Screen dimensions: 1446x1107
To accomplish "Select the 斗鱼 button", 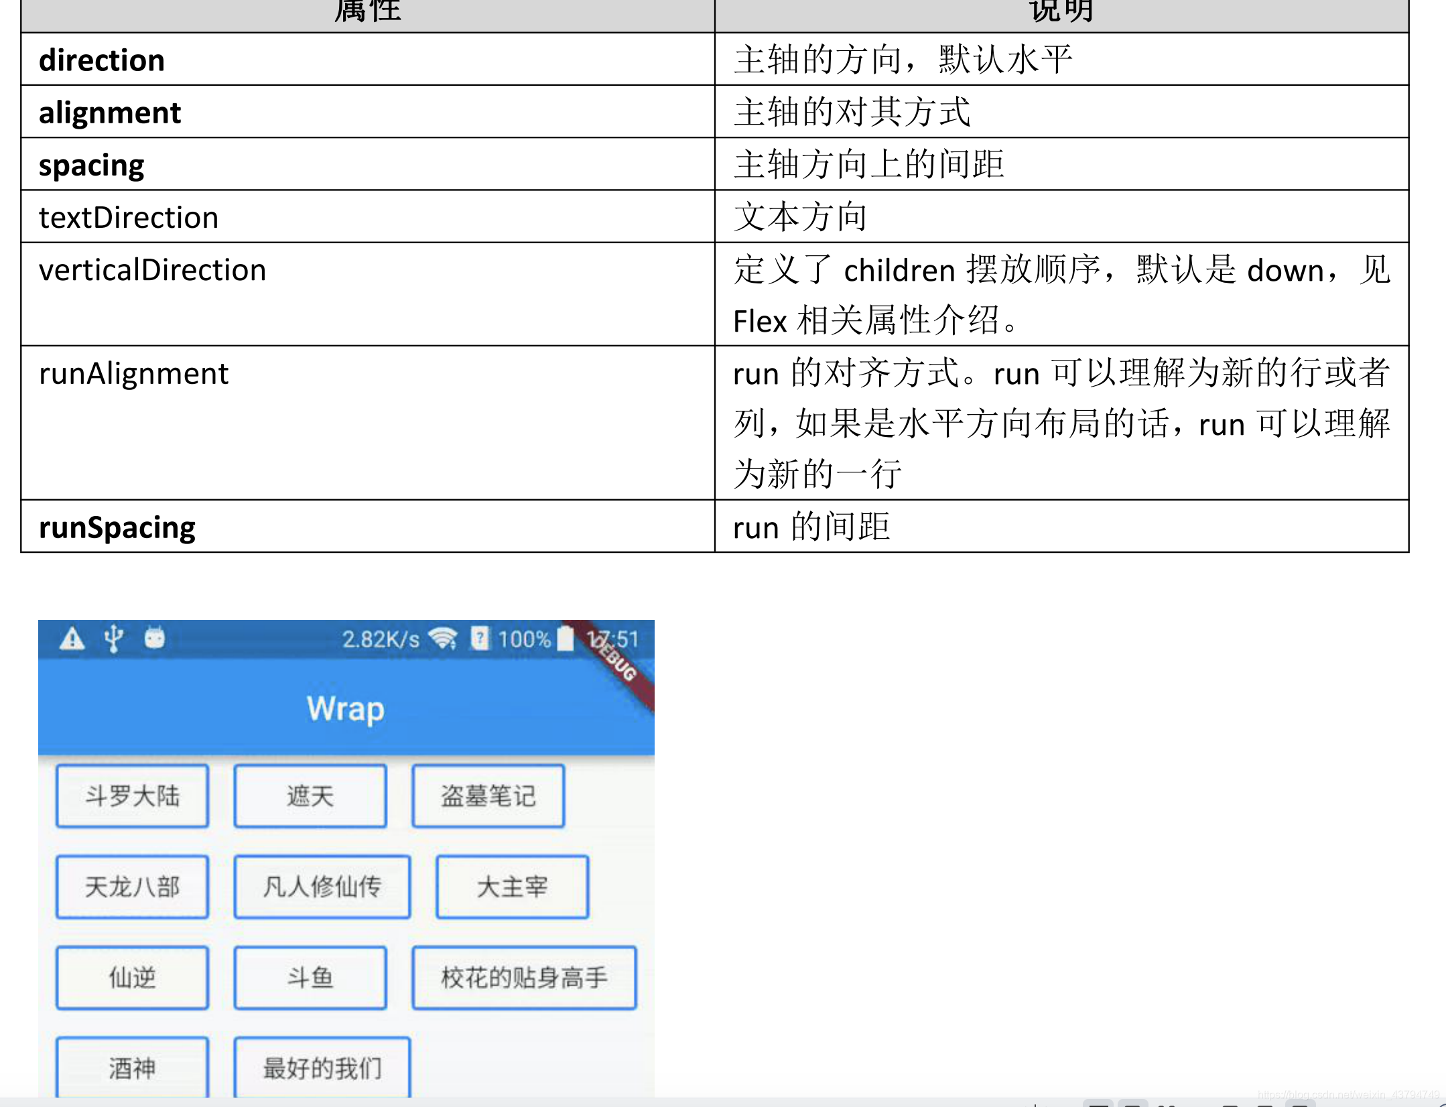I will tap(310, 978).
